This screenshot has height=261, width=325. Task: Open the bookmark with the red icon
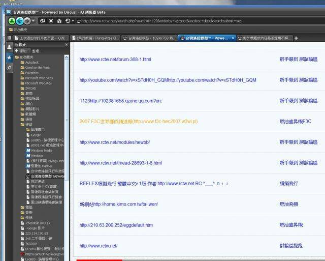click(42, 254)
